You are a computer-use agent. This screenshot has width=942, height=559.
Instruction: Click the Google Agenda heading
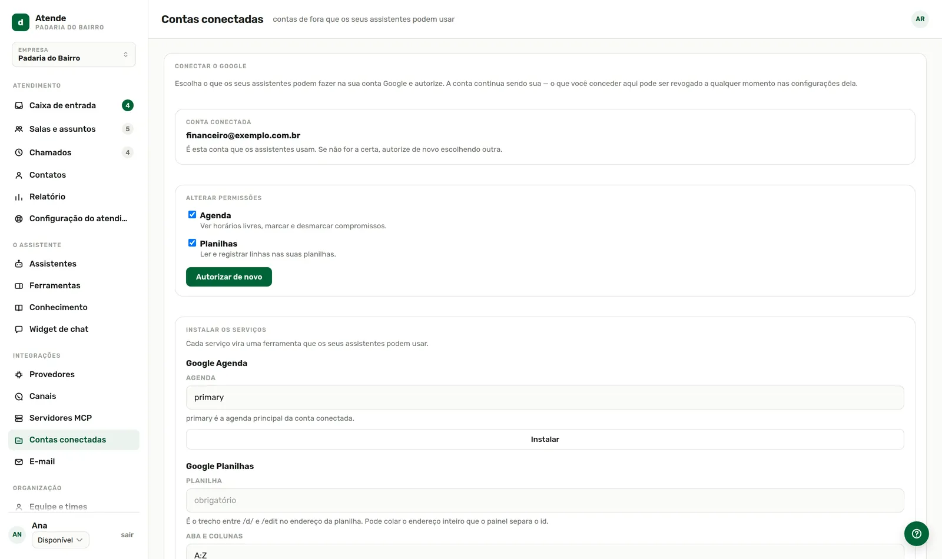click(x=217, y=363)
